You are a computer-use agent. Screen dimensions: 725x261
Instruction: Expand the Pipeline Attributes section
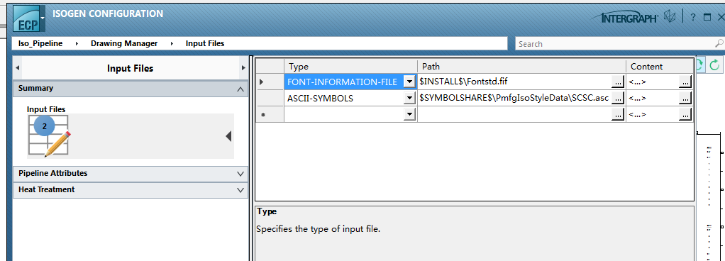240,174
